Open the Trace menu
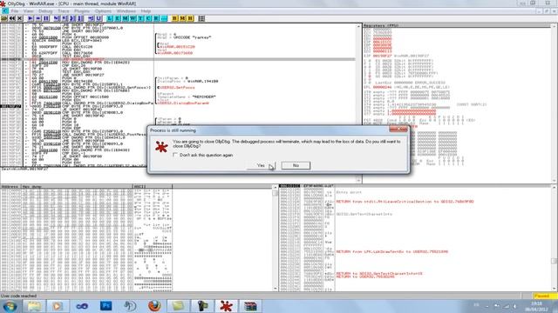558x313 pixels. point(64,11)
